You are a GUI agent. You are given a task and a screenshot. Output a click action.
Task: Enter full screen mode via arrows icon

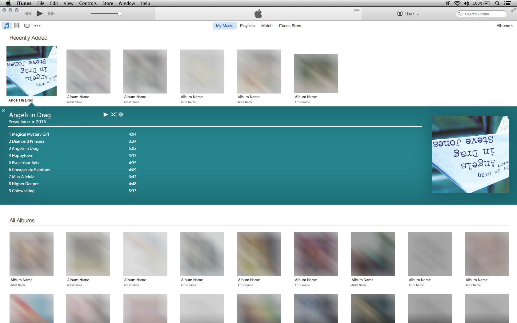click(x=513, y=10)
